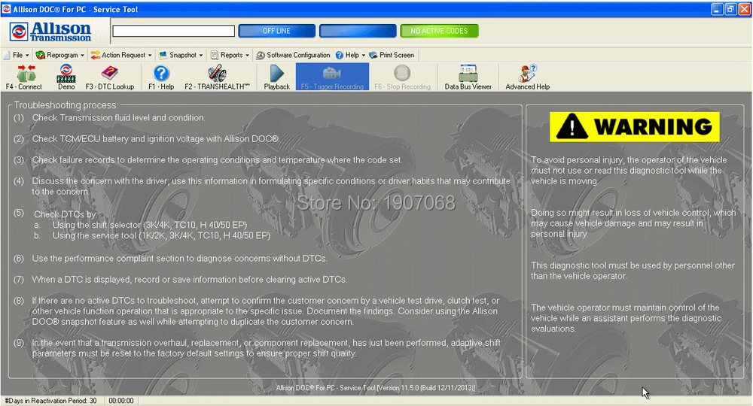The image size is (753, 406).
Task: Click Days in Reactivation Period status
Action: (x=50, y=401)
